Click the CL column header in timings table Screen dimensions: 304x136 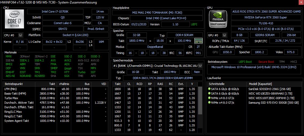click(129, 84)
